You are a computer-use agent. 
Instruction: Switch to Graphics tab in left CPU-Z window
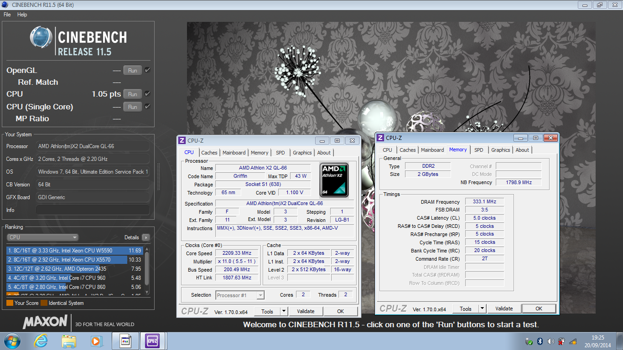[302, 153]
